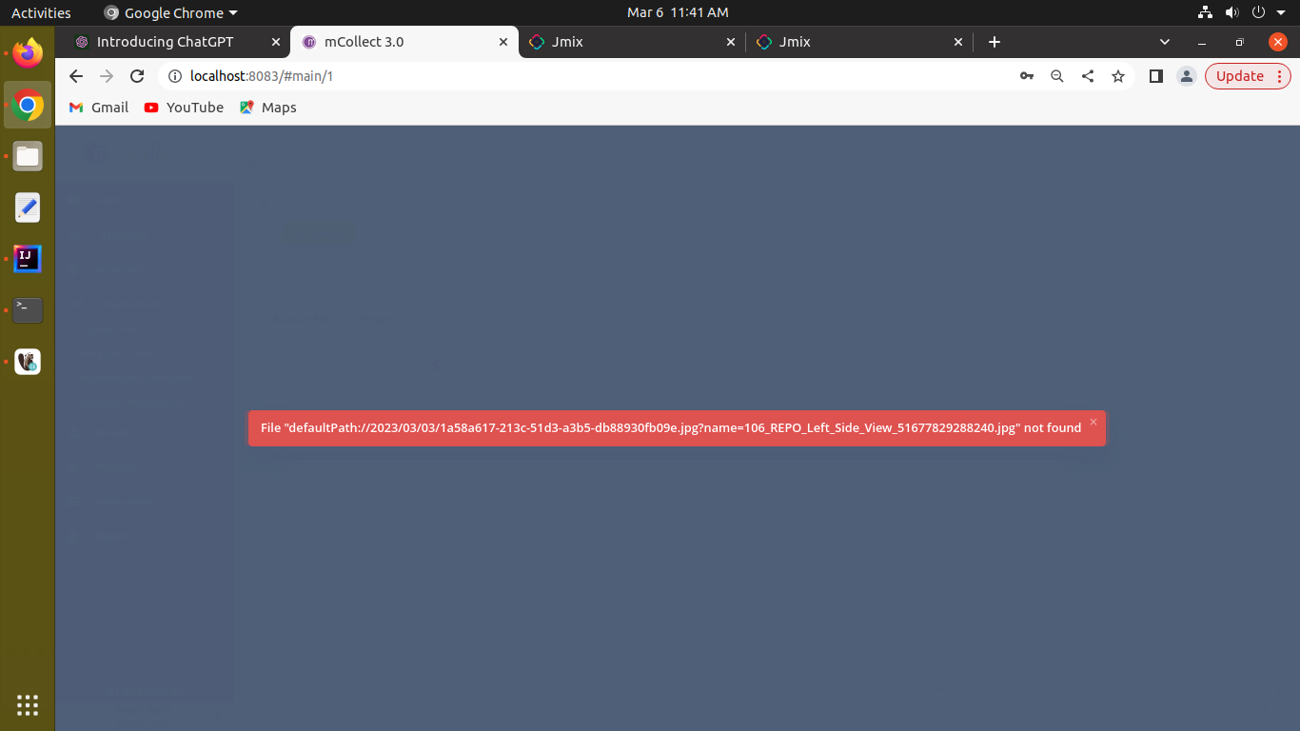Show Applications grid
1300x731 pixels.
click(x=28, y=705)
